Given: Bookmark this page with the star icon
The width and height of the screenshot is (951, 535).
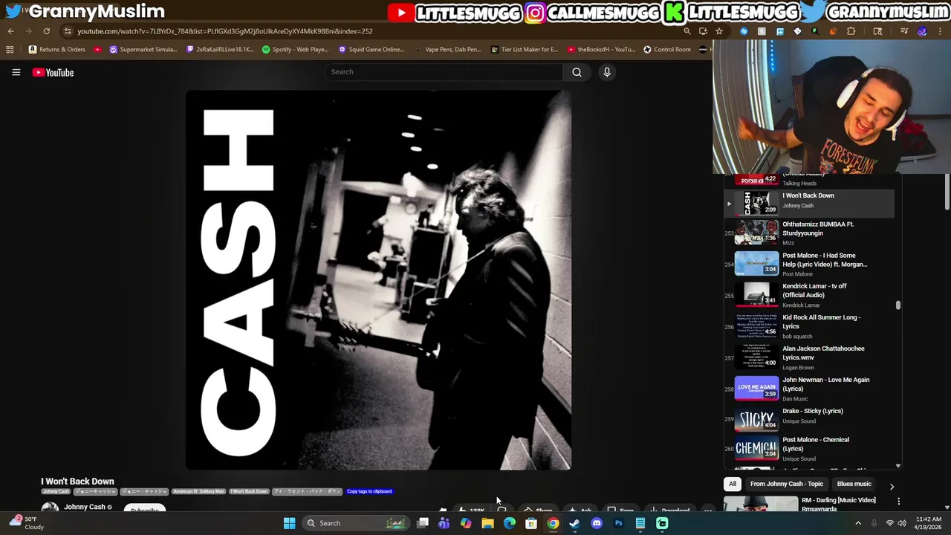Looking at the screenshot, I should click(719, 31).
